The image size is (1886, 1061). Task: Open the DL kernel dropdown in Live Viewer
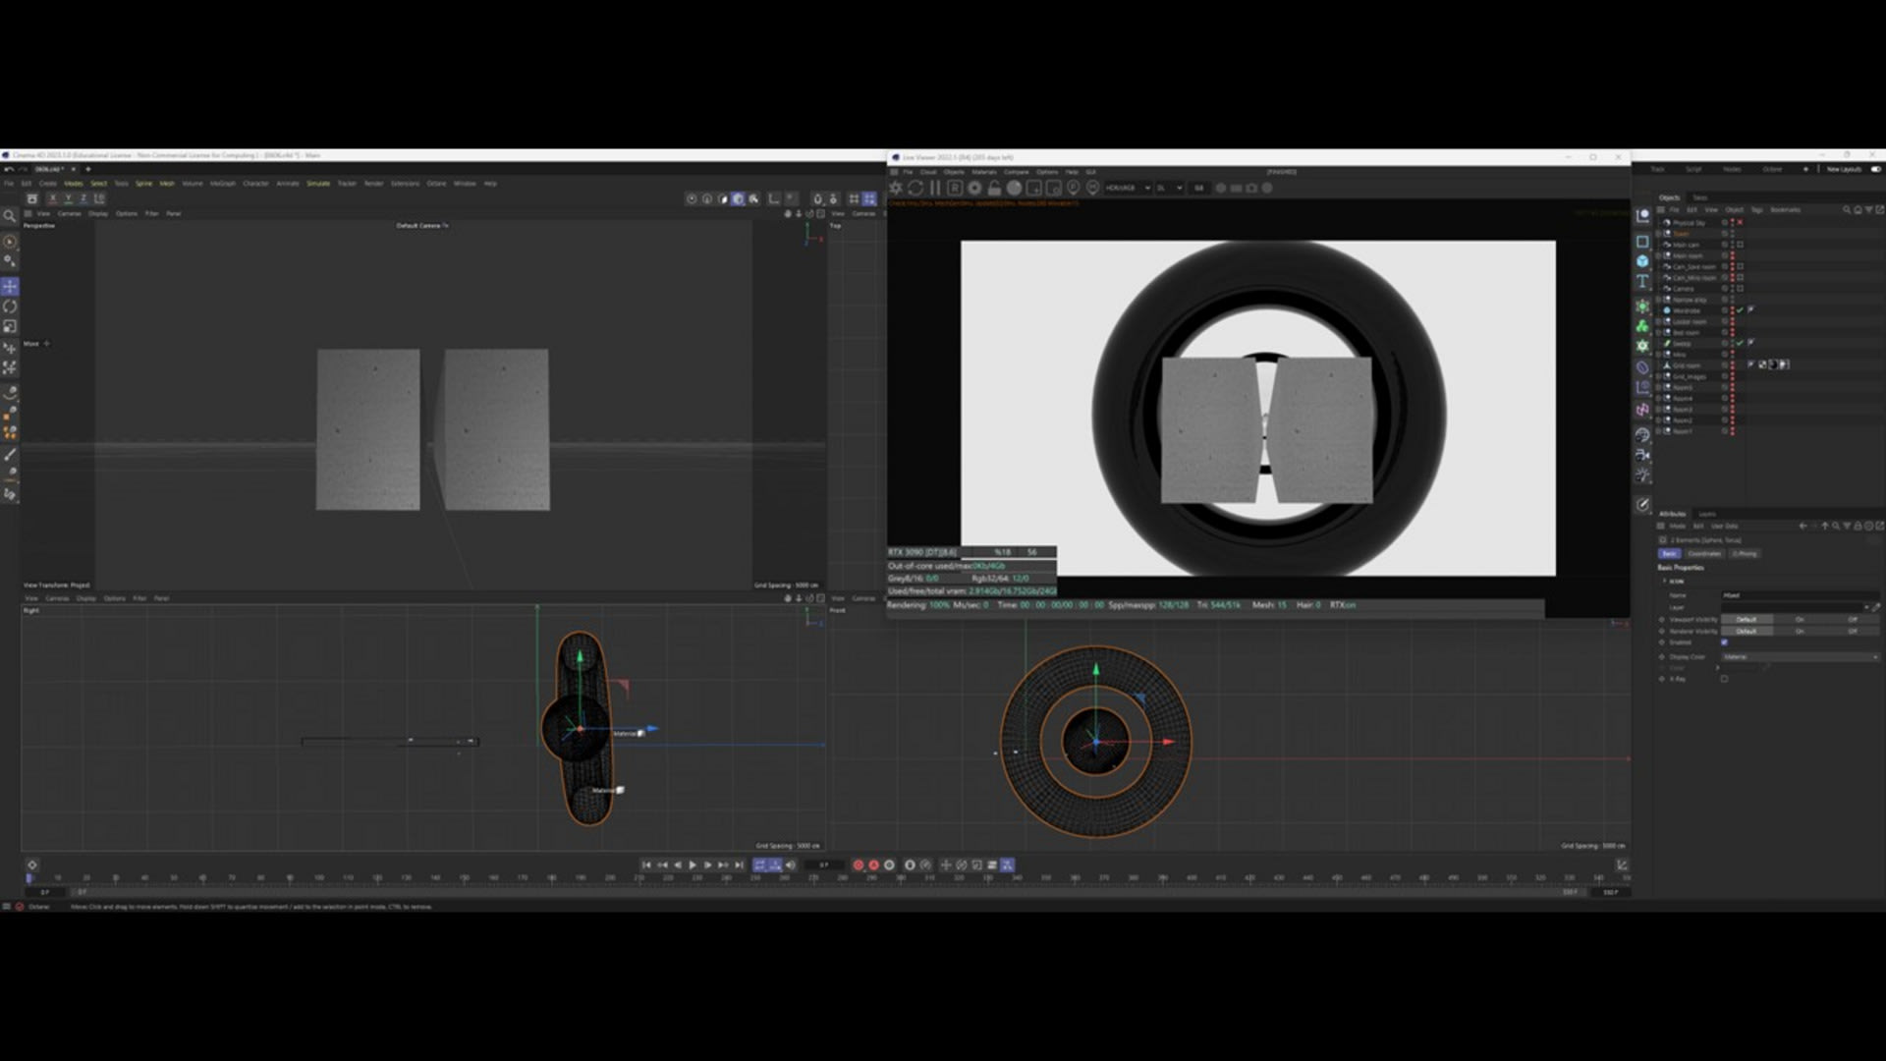coord(1169,188)
